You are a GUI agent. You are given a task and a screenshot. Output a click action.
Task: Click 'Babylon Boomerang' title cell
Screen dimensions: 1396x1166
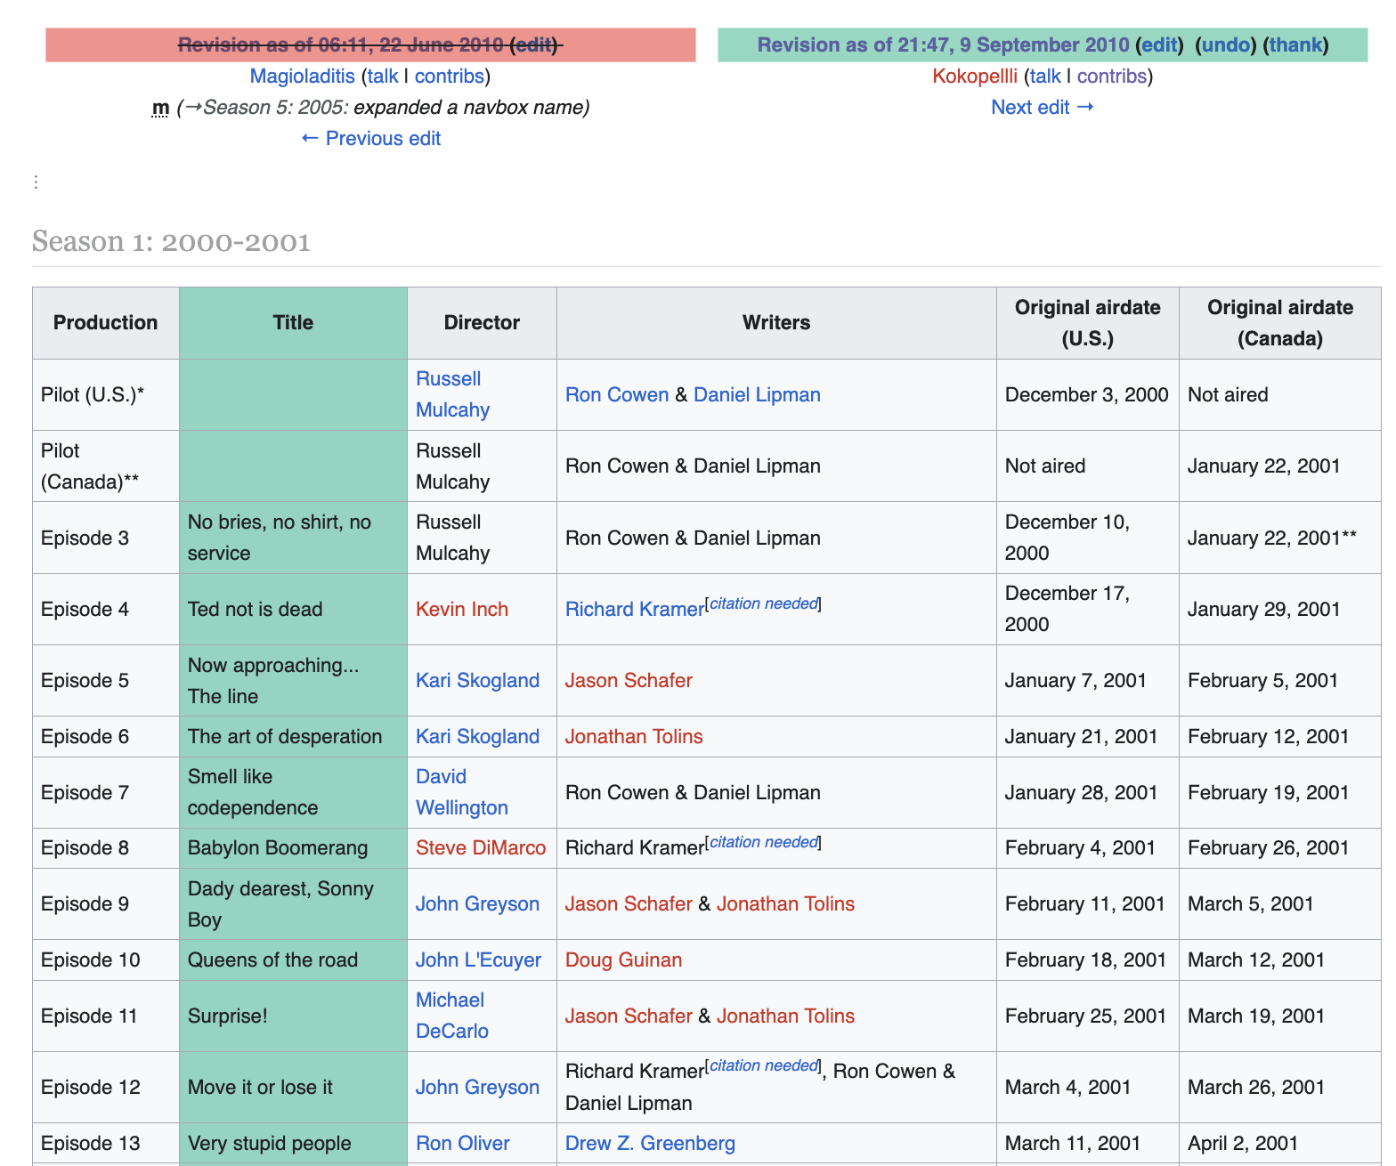[x=293, y=848]
